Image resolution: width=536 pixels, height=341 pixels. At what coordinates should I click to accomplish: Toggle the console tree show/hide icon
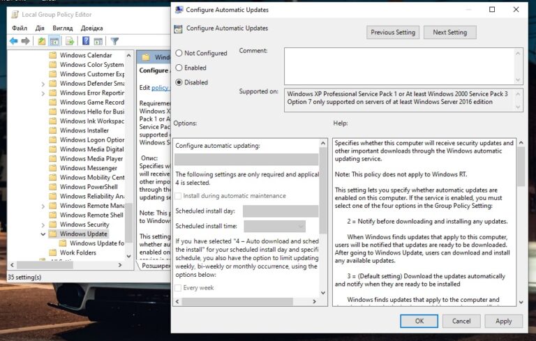[54, 41]
